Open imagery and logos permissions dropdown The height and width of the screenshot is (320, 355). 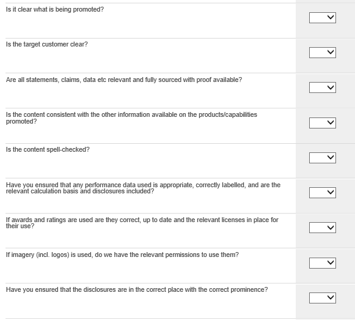coord(323,263)
